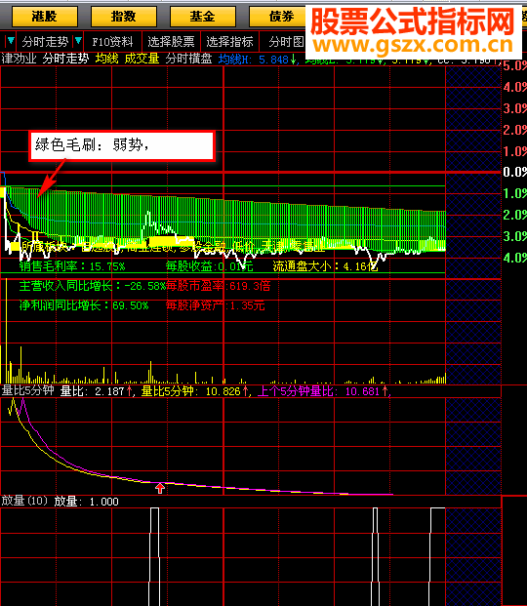Click the 津劝业 stock name label

19,59
